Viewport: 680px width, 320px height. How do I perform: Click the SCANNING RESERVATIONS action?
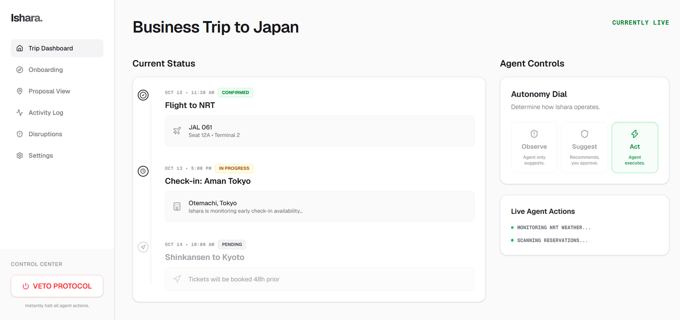click(552, 240)
